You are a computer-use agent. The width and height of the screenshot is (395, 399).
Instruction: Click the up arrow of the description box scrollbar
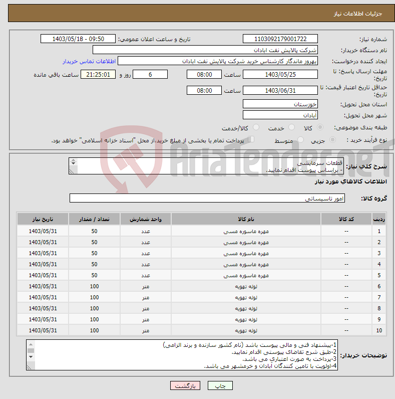[x=73, y=160]
